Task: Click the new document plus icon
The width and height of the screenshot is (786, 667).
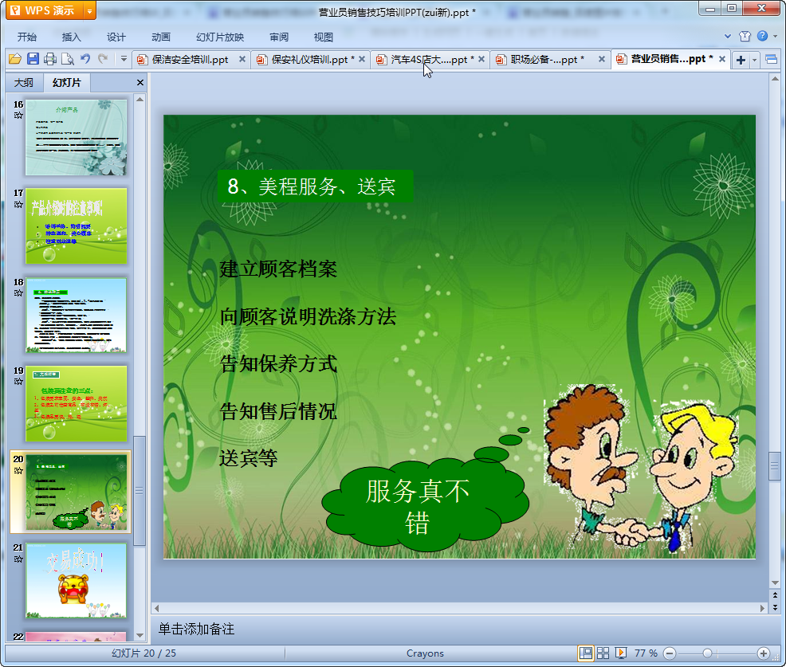Action: click(741, 60)
